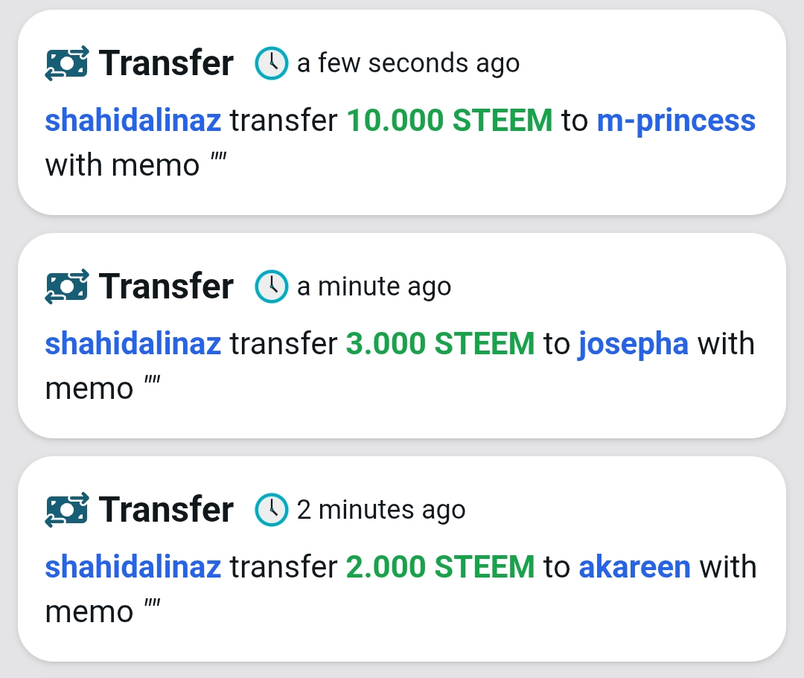
Task: Open akareen account link
Action: (x=635, y=567)
